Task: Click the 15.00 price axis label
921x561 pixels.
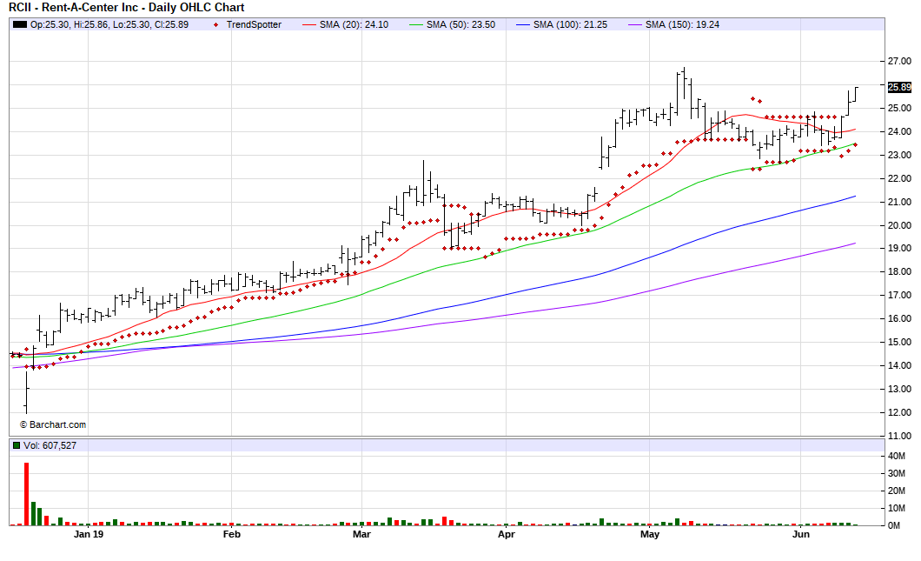Action: tap(900, 342)
